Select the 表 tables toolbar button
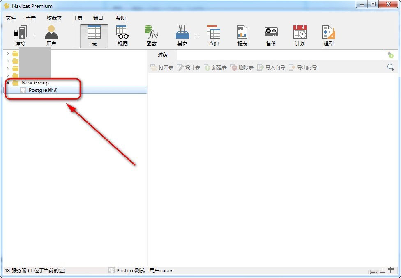 click(94, 36)
